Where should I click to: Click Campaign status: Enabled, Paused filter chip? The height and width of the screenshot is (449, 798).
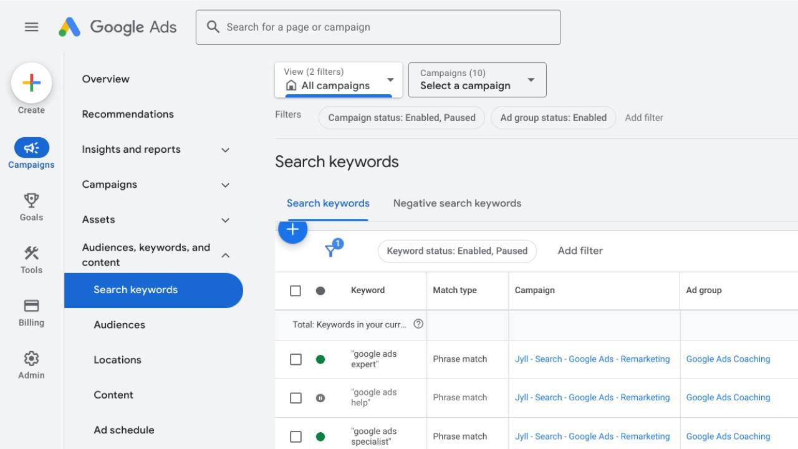tap(401, 117)
